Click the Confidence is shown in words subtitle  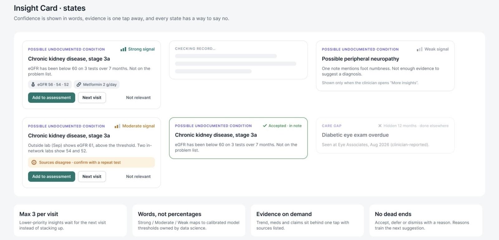pyautogui.click(x=121, y=18)
